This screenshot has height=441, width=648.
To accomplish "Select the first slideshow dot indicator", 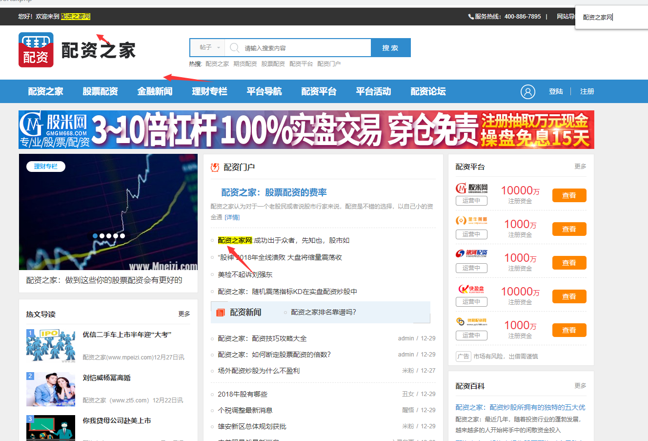I will point(95,236).
